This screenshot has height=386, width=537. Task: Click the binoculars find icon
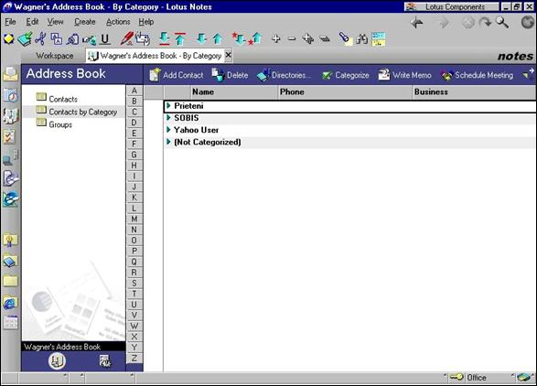[361, 39]
